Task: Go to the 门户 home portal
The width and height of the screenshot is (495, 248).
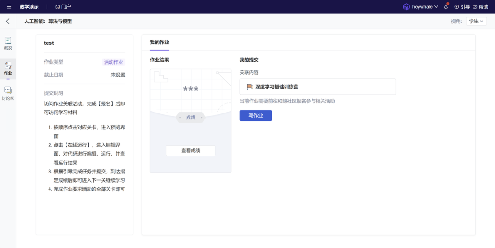Action: pyautogui.click(x=63, y=6)
